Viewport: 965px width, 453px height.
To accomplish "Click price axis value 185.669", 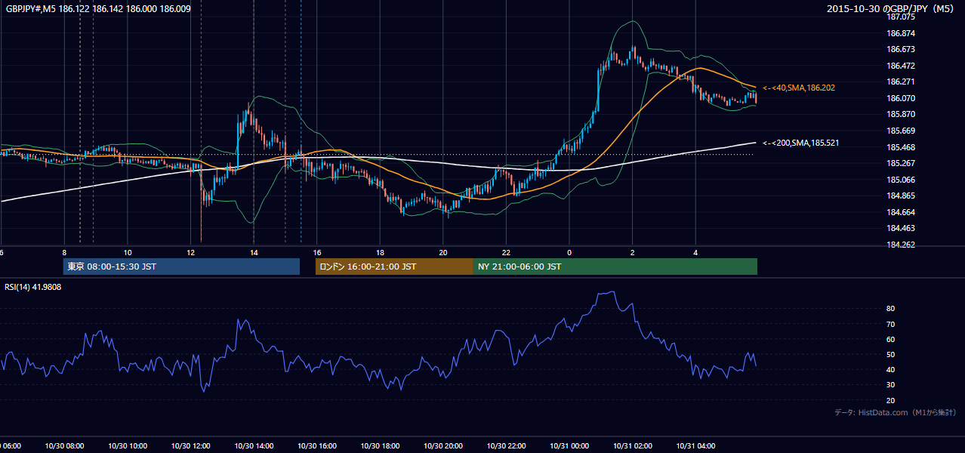I will (902, 131).
